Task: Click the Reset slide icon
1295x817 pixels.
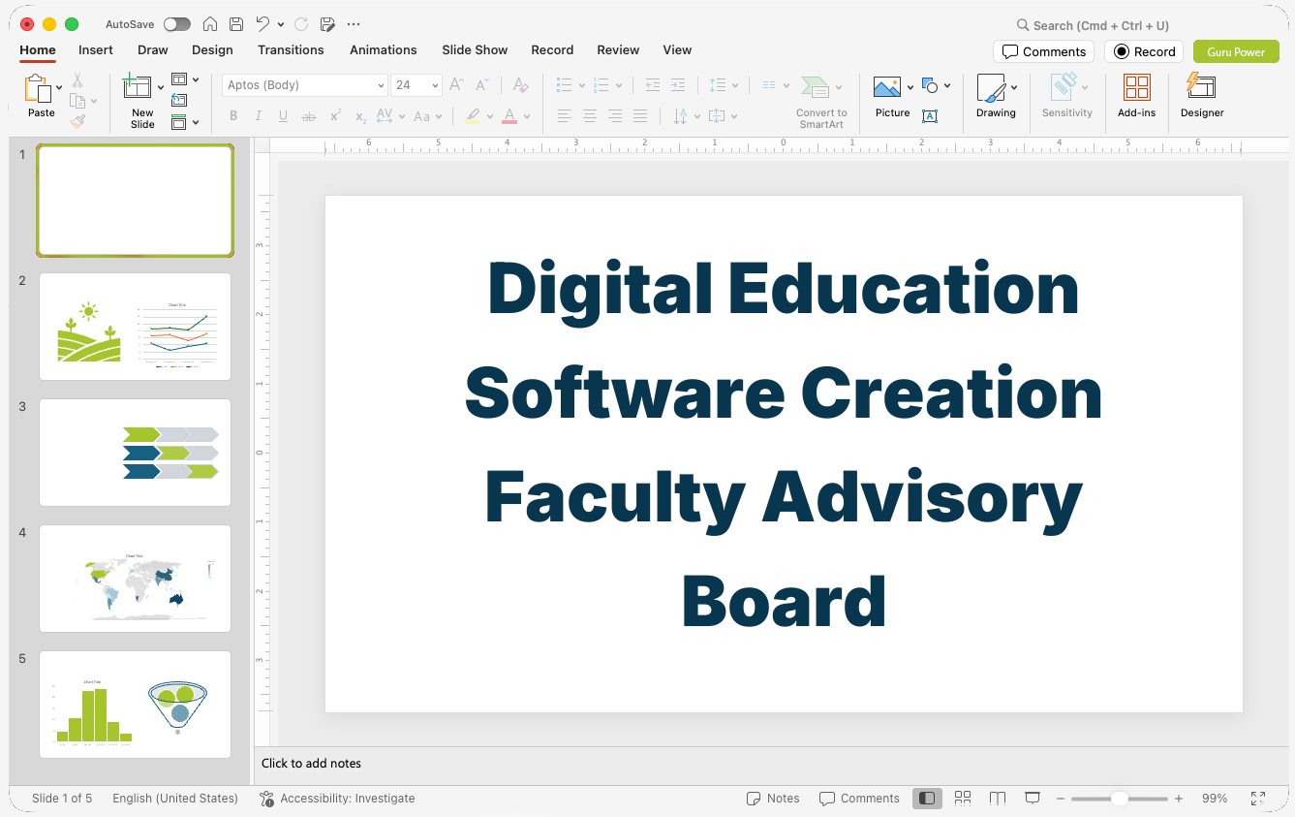Action: (x=179, y=100)
